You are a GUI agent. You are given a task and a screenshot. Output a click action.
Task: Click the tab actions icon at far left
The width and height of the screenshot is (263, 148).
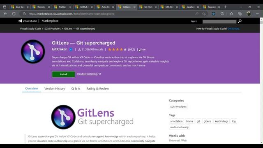click(x=5, y=7)
